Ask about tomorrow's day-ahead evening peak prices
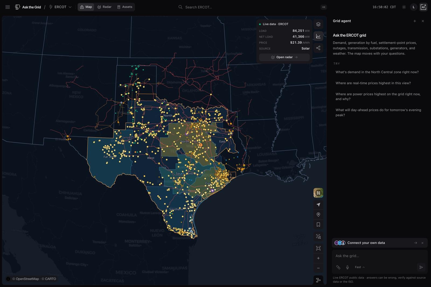This screenshot has width=431, height=287. 378,112
